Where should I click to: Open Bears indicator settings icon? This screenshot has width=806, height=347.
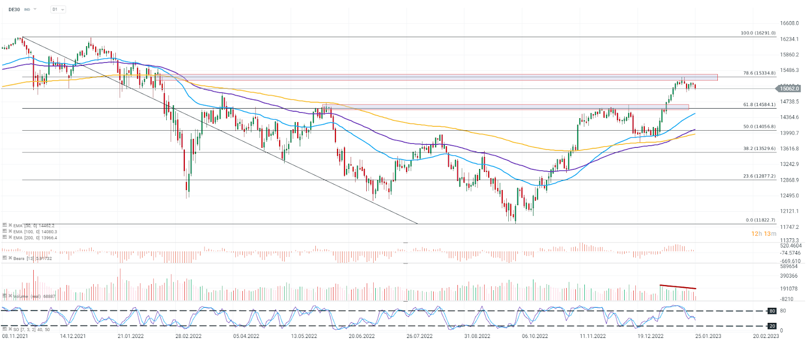pyautogui.click(x=5, y=258)
